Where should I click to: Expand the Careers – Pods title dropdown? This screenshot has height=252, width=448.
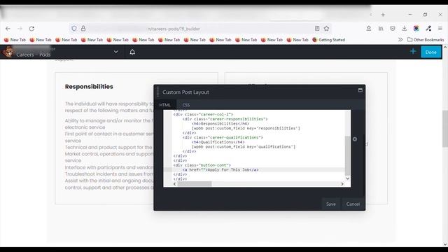pos(115,52)
